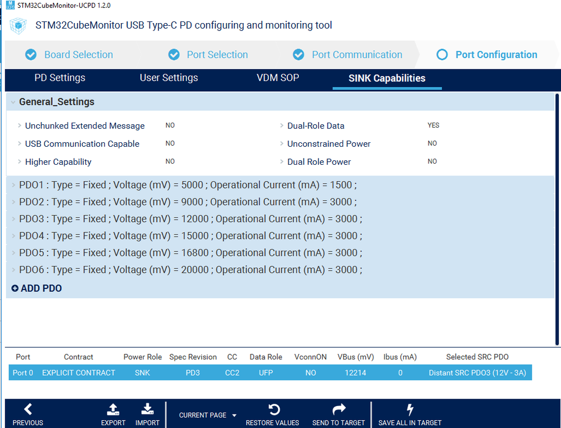Expand the PDO2 9000 mV row
The height and width of the screenshot is (428, 561).
(x=13, y=202)
